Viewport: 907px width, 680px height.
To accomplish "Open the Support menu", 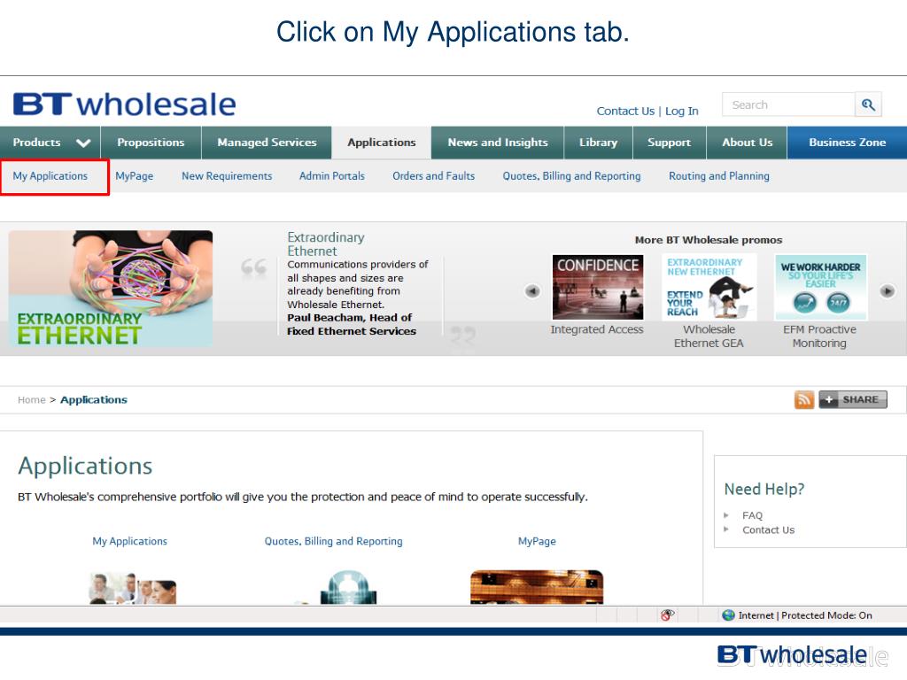I will click(670, 143).
